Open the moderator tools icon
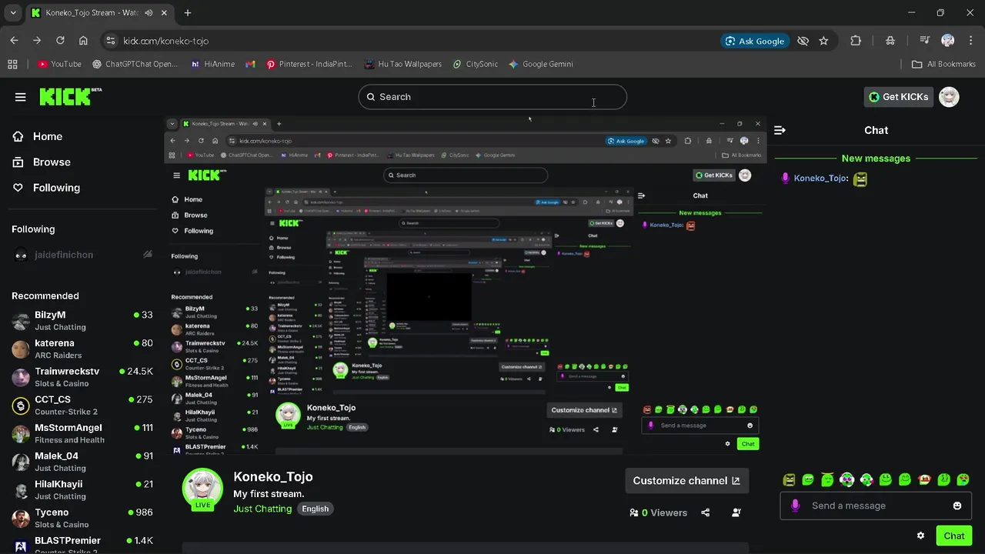Screen dimensions: 985x554 click(x=736, y=512)
